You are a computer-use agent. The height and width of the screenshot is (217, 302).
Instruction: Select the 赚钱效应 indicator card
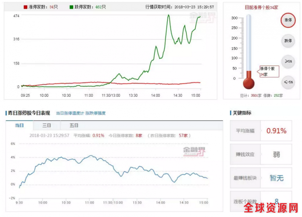pyautogui.click(x=261, y=154)
